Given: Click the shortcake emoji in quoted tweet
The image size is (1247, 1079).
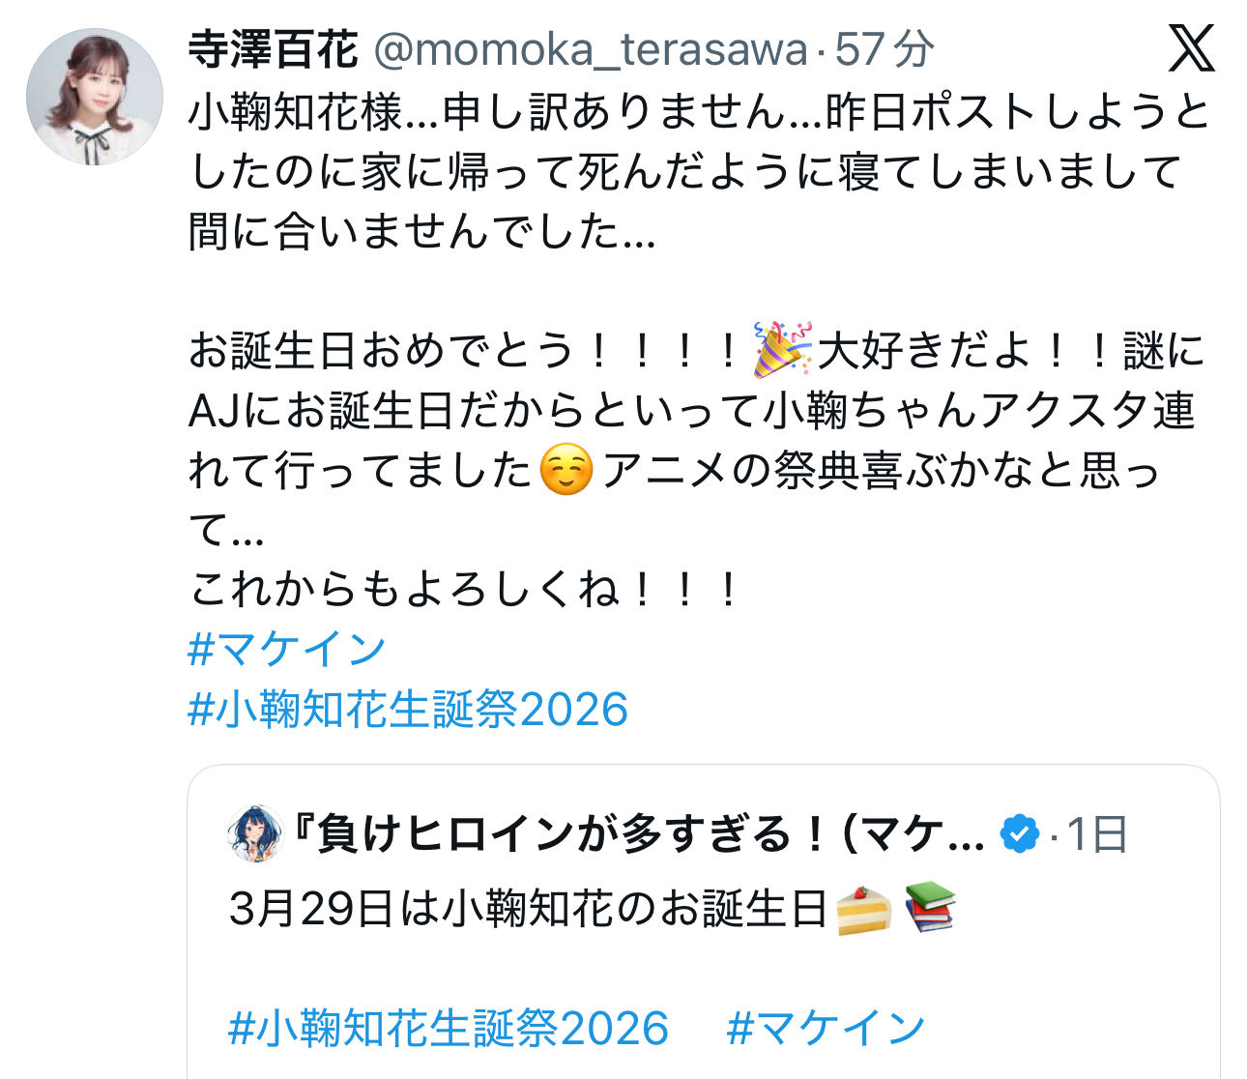Looking at the screenshot, I should pos(862,909).
